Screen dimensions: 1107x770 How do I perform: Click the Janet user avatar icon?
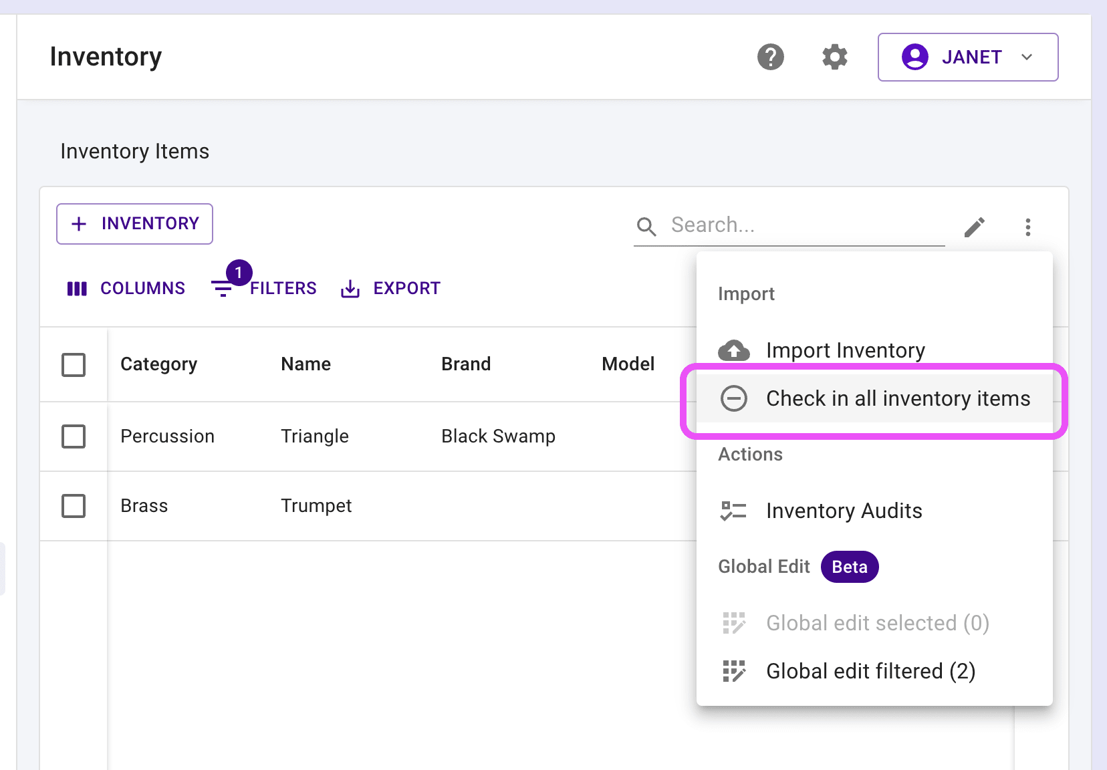click(x=914, y=57)
